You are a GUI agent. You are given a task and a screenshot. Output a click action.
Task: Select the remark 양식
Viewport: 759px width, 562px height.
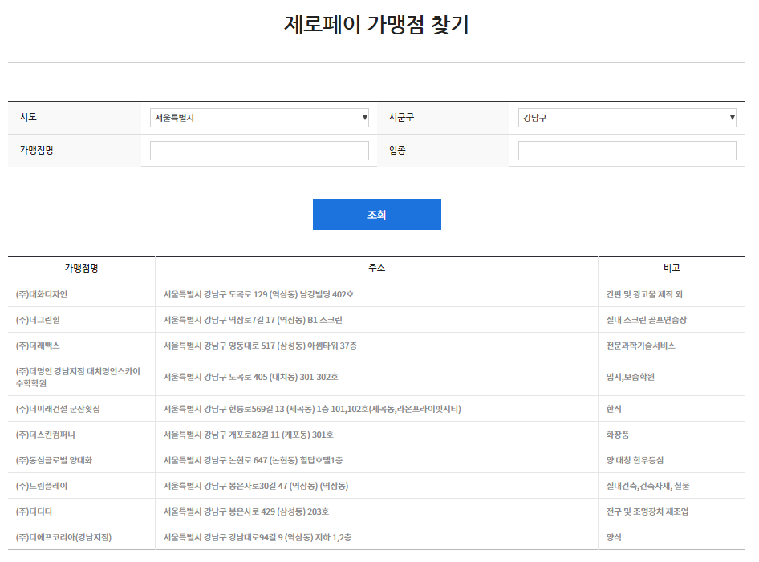tap(614, 537)
